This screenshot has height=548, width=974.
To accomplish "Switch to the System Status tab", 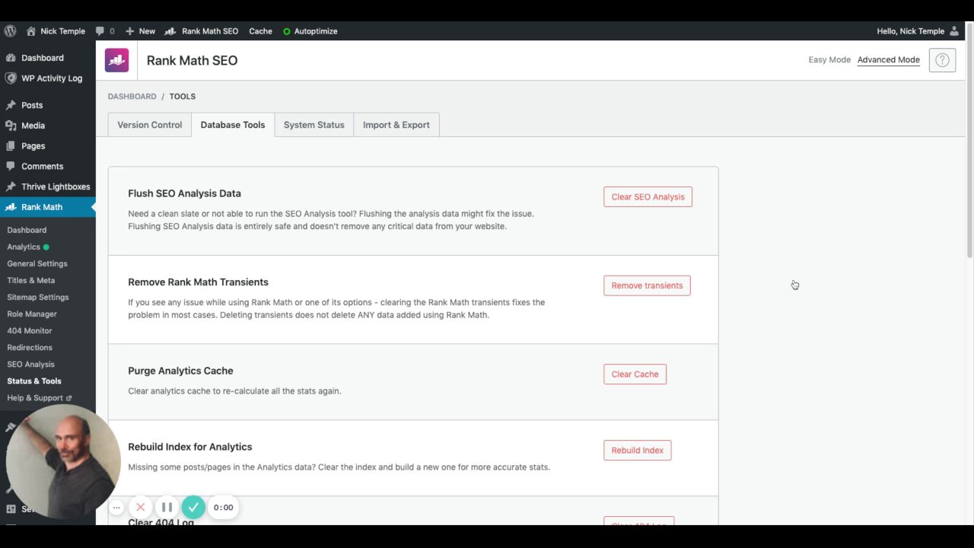I will tap(314, 125).
